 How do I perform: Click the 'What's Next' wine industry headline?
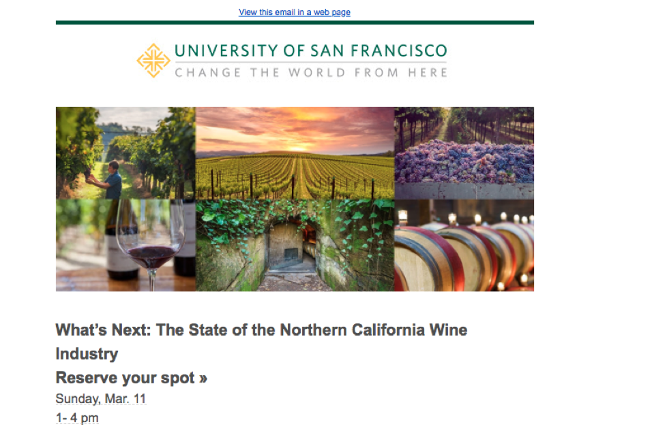pos(261,341)
